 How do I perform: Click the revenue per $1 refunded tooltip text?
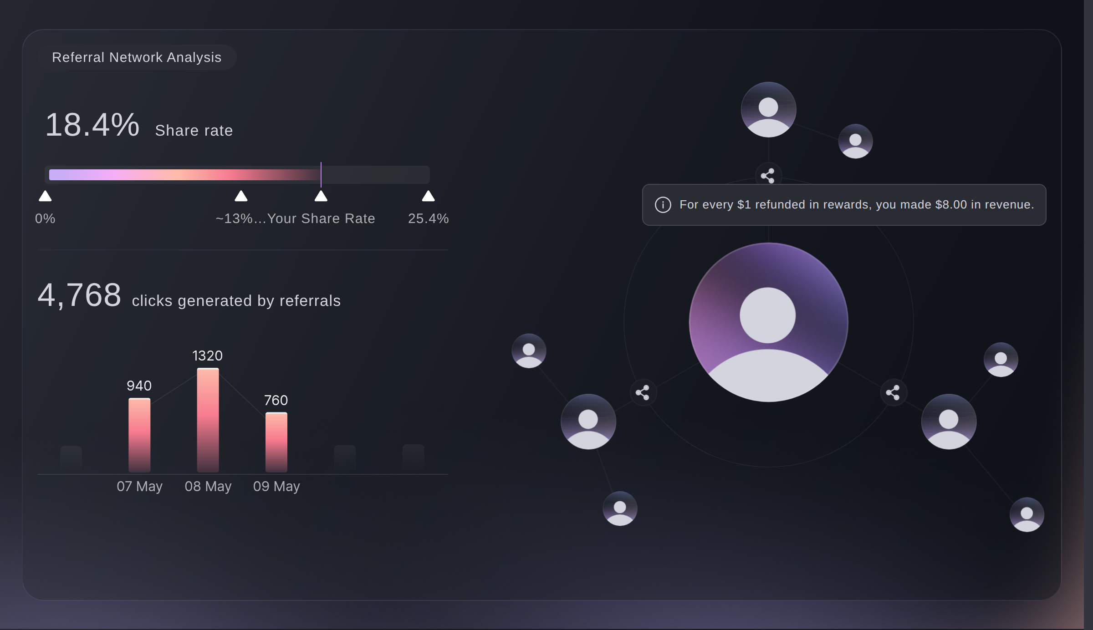pos(857,205)
